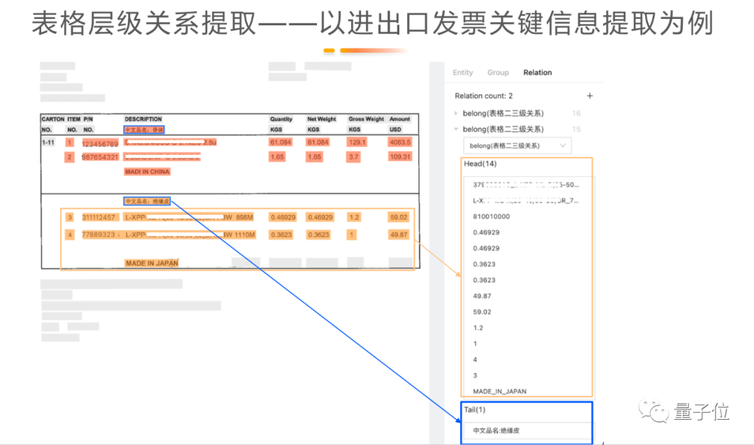Click the Amount column header

(399, 119)
